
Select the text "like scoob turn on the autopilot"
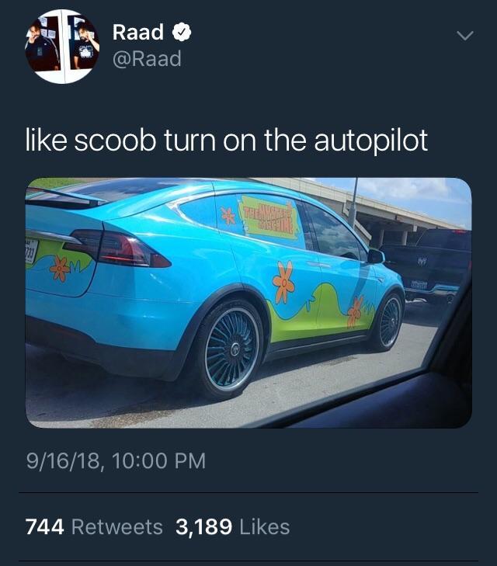coord(226,140)
